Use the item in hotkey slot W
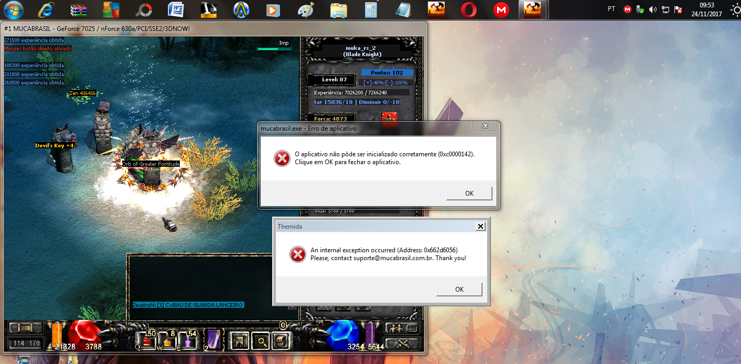 pos(167,341)
